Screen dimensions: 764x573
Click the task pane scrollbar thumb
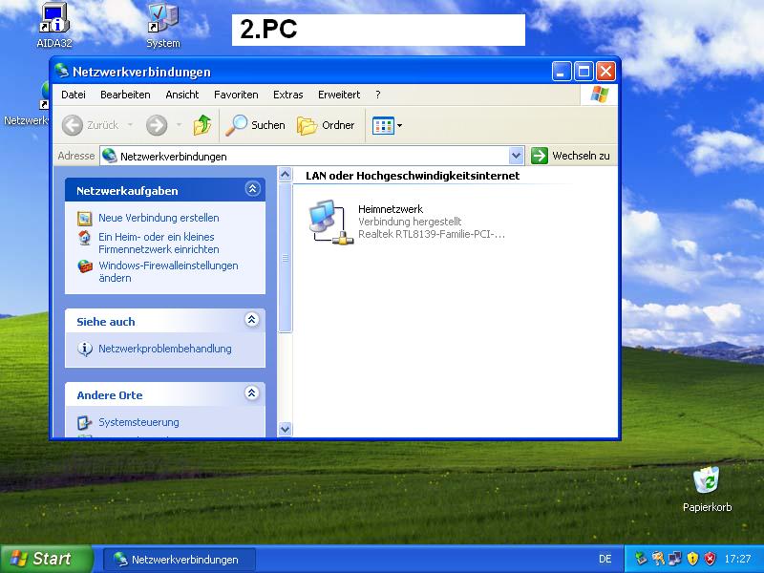(285, 258)
